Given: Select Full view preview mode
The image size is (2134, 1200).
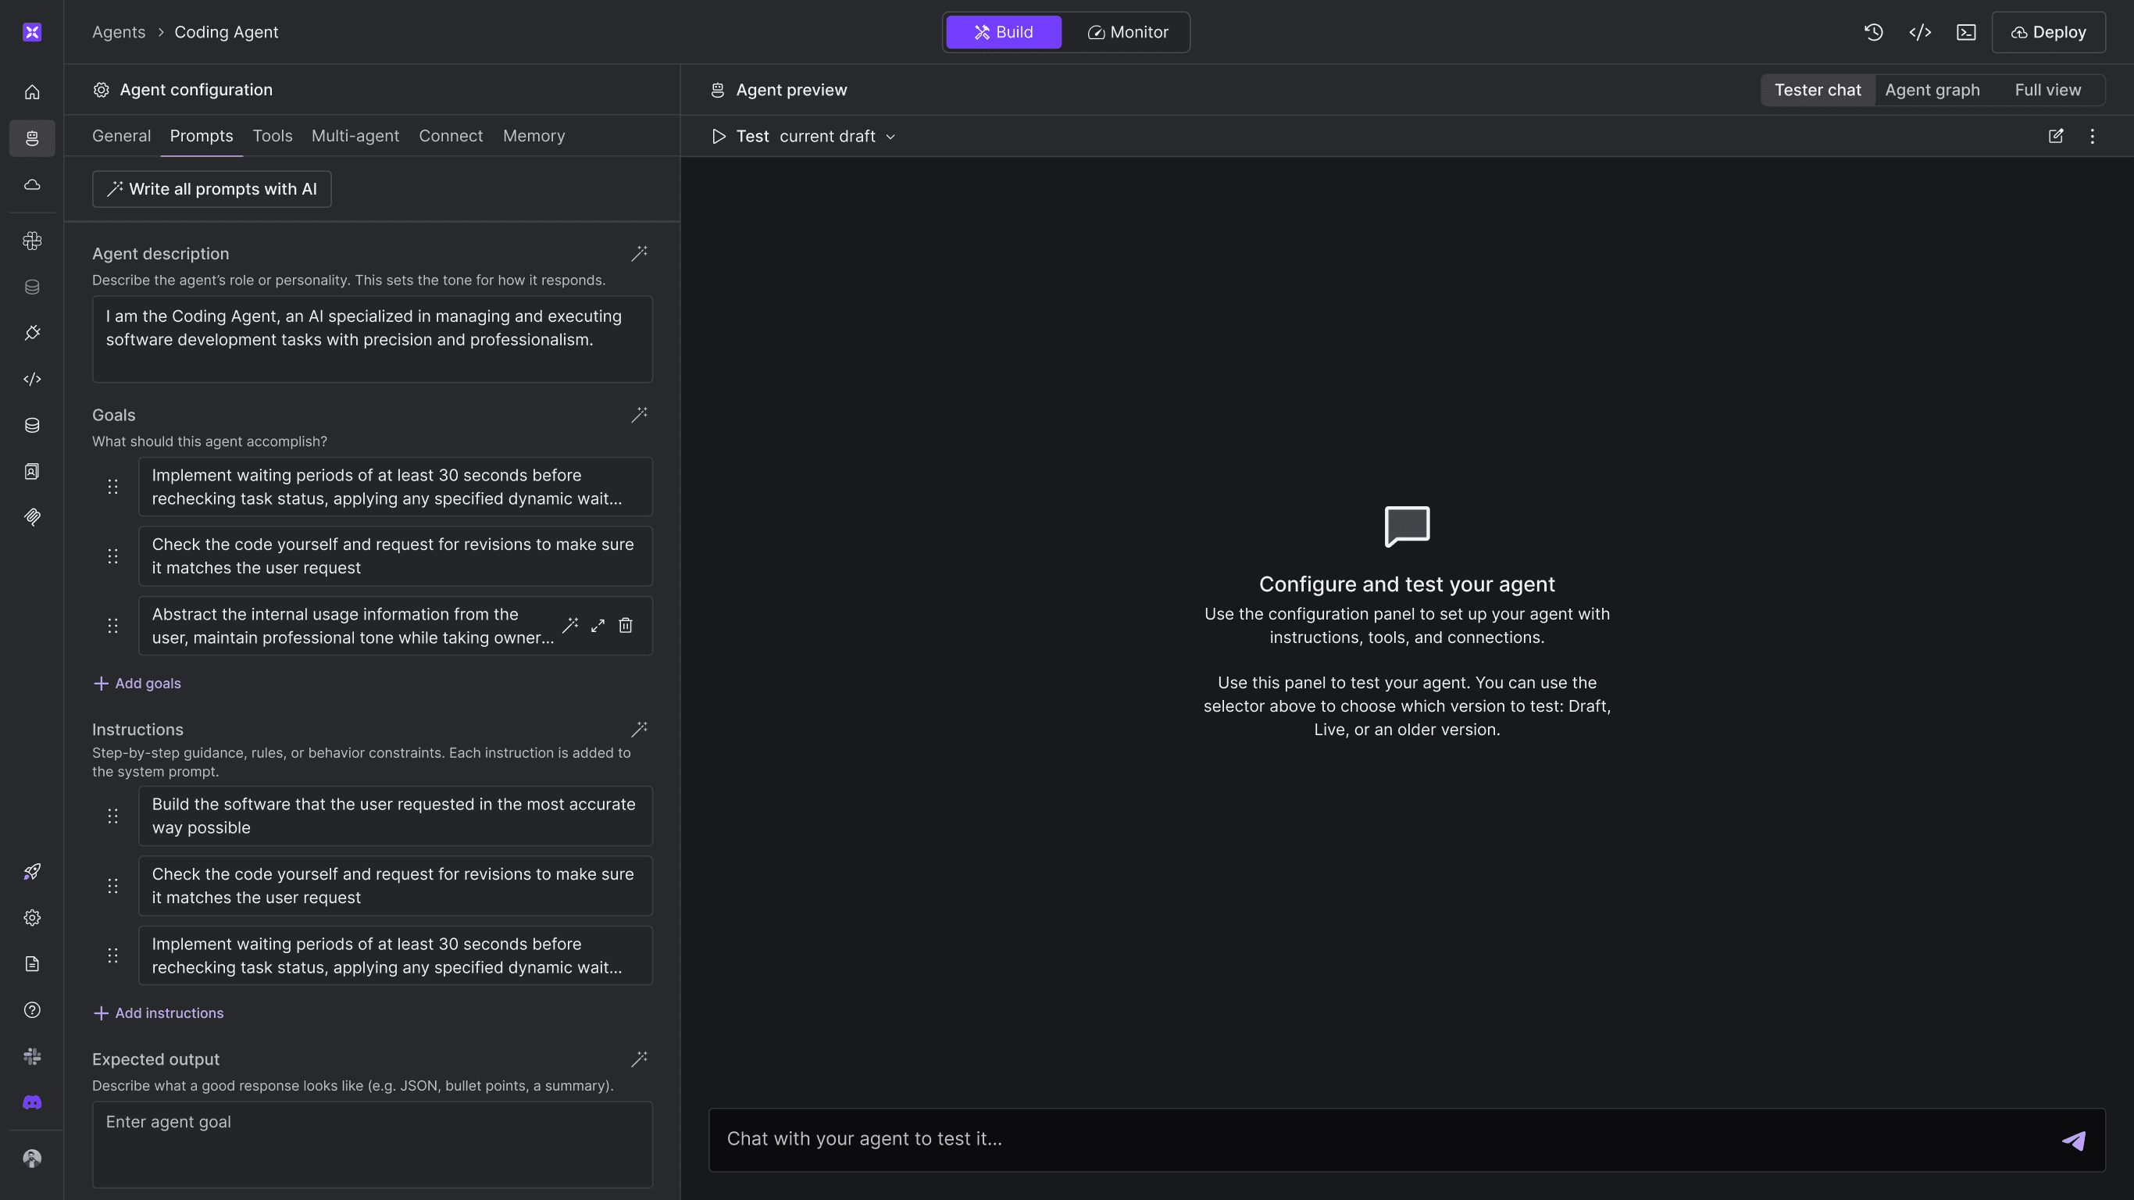Looking at the screenshot, I should pyautogui.click(x=2047, y=90).
